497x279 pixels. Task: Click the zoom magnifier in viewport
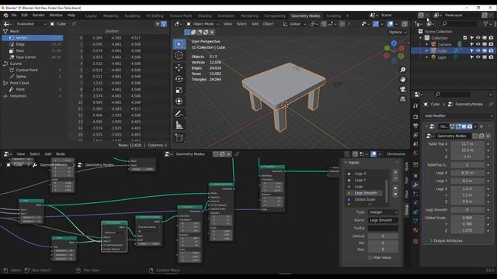pos(402,70)
